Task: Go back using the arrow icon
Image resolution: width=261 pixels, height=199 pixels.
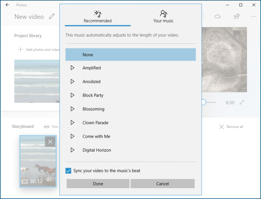Action: (x=7, y=5)
